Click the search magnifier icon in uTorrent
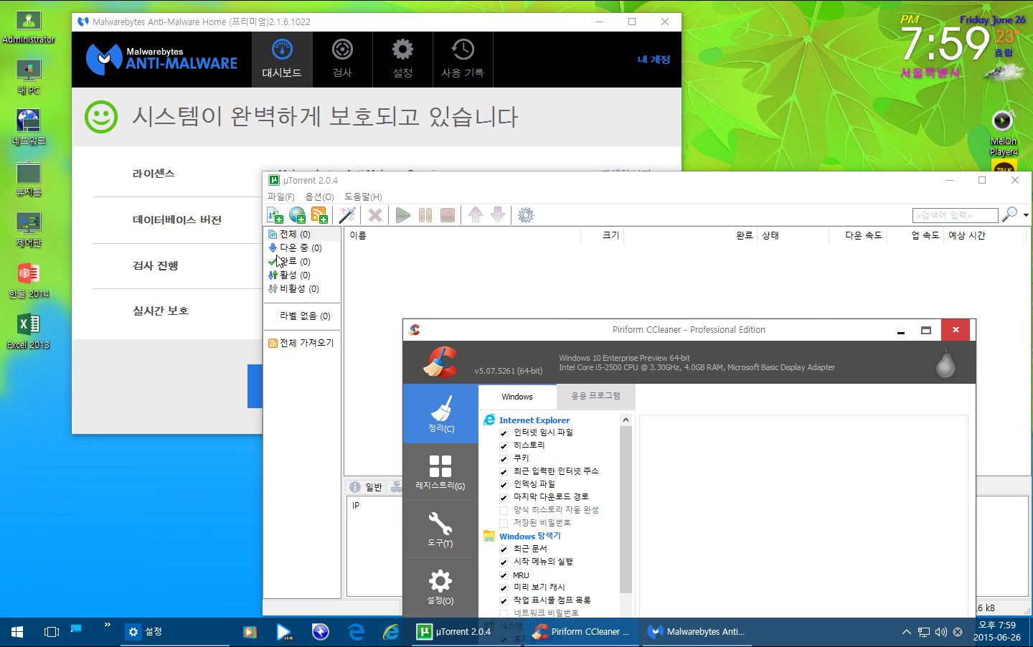Viewport: 1033px width, 647px height. click(1009, 214)
